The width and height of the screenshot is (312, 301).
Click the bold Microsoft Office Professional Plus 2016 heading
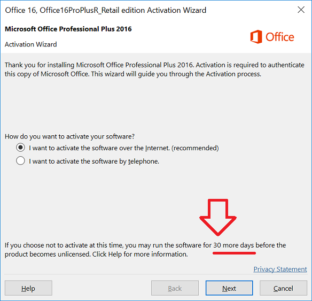(x=68, y=29)
